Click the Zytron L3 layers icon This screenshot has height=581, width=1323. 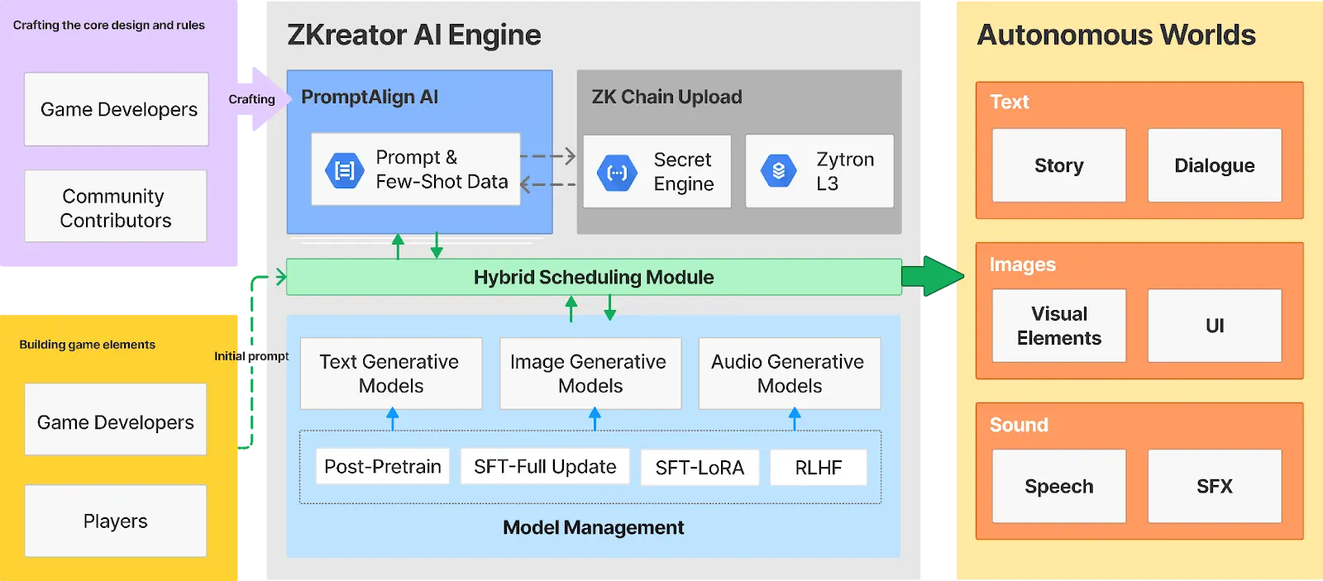pyautogui.click(x=778, y=171)
